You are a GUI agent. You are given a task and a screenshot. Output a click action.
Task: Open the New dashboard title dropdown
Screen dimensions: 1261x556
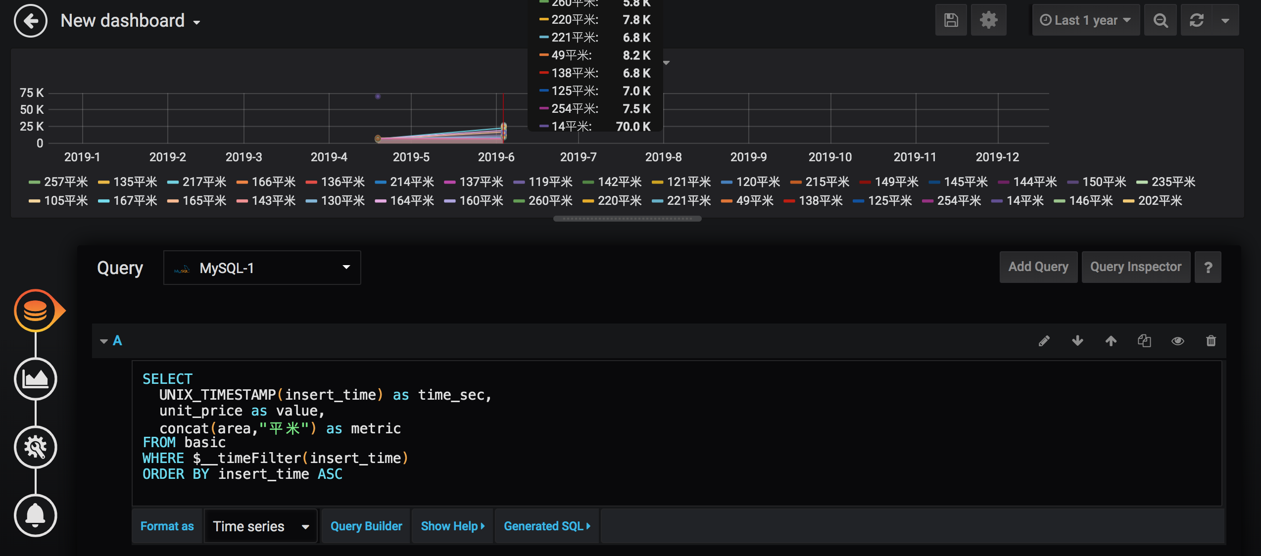coord(131,21)
